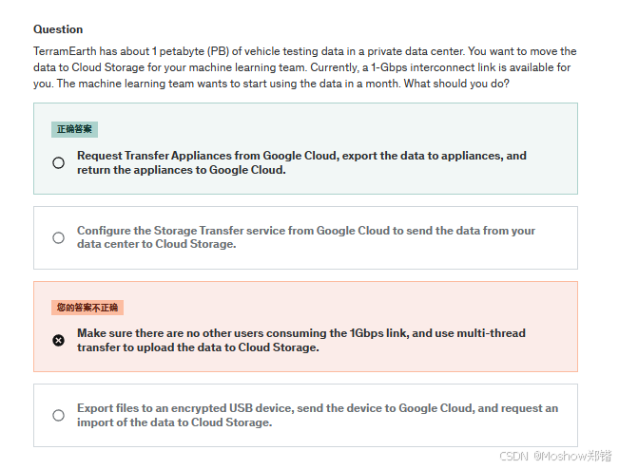This screenshot has width=619, height=469.
Task: Select the Request Transfer Appliances radio button
Action: pyautogui.click(x=58, y=162)
